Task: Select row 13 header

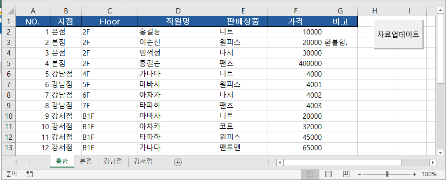Action: pyautogui.click(x=9, y=147)
